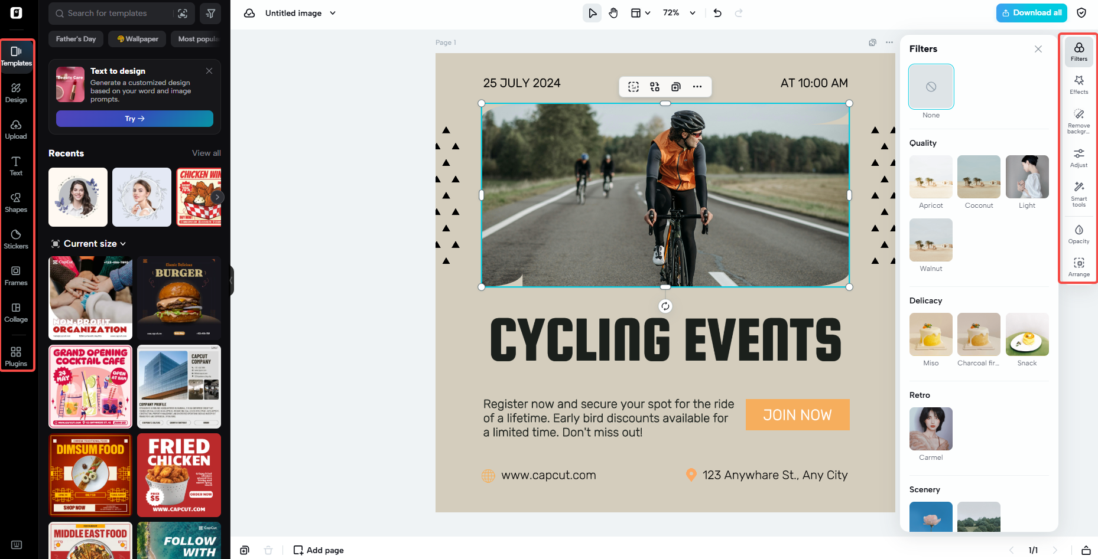This screenshot has height=559, width=1098.
Task: Click the rotate handle below the image
Action: [665, 306]
